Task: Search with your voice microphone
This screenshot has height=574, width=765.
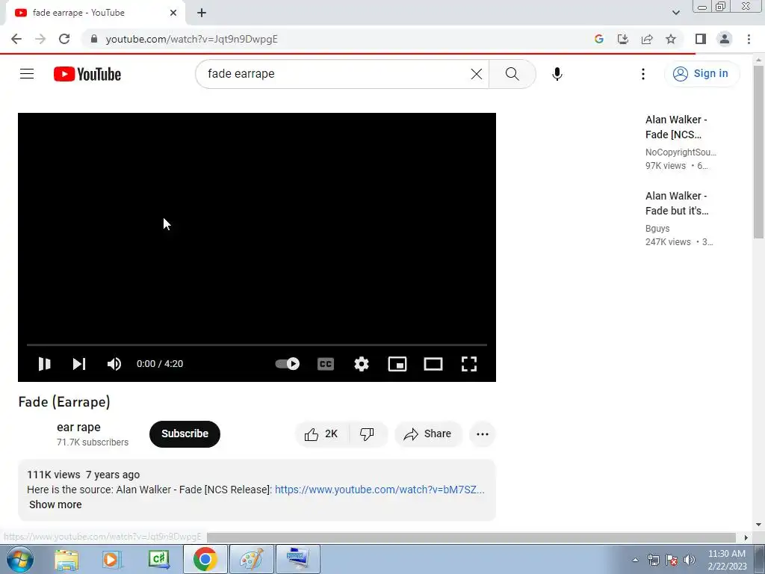Action: point(557,74)
